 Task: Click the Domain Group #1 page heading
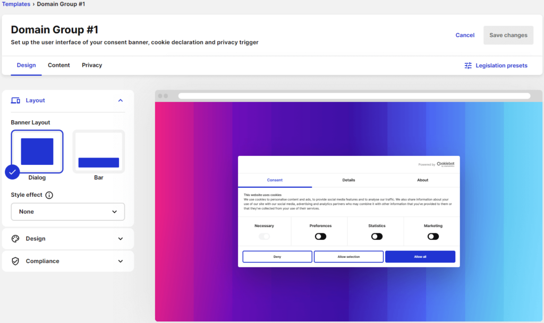pos(55,30)
